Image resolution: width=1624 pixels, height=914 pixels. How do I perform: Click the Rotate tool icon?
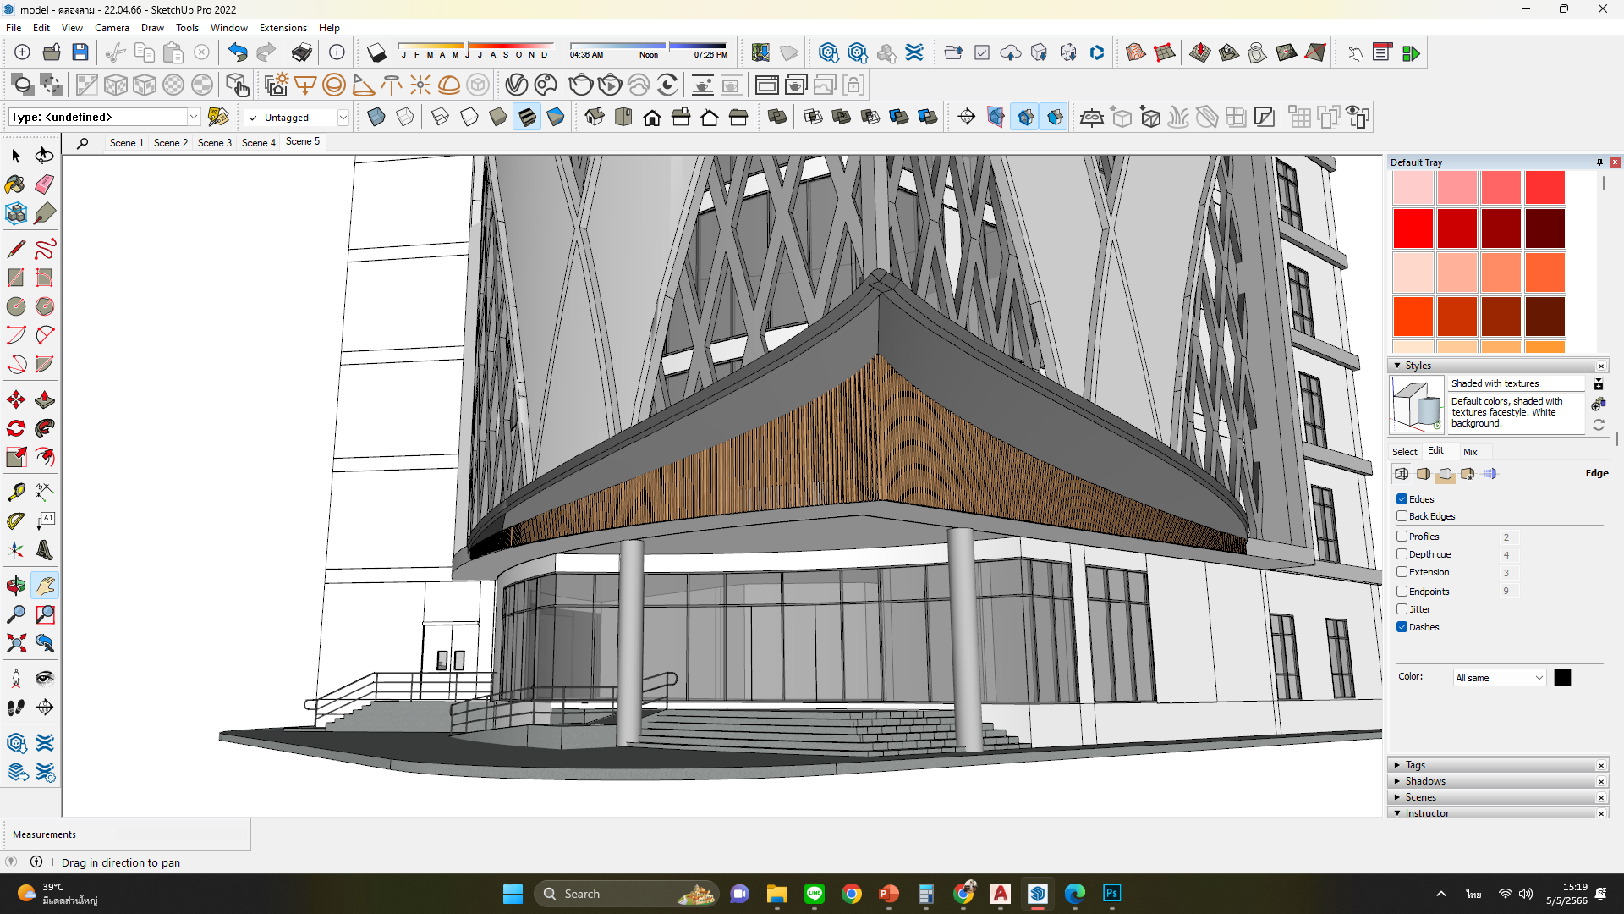(x=15, y=428)
